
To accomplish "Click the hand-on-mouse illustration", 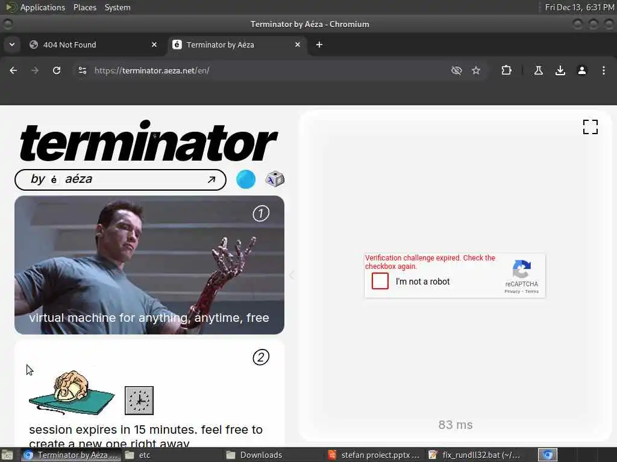I will tap(72, 392).
